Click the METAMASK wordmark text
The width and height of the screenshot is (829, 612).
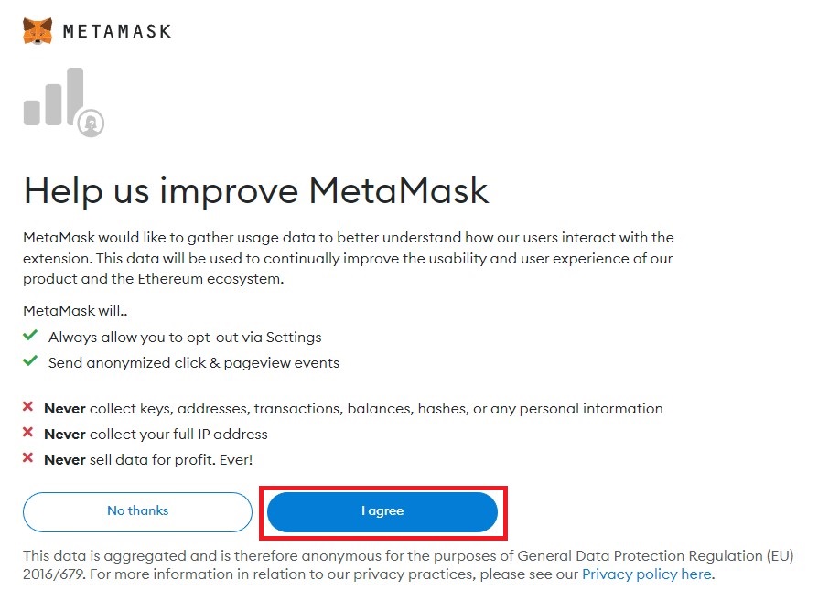click(117, 31)
